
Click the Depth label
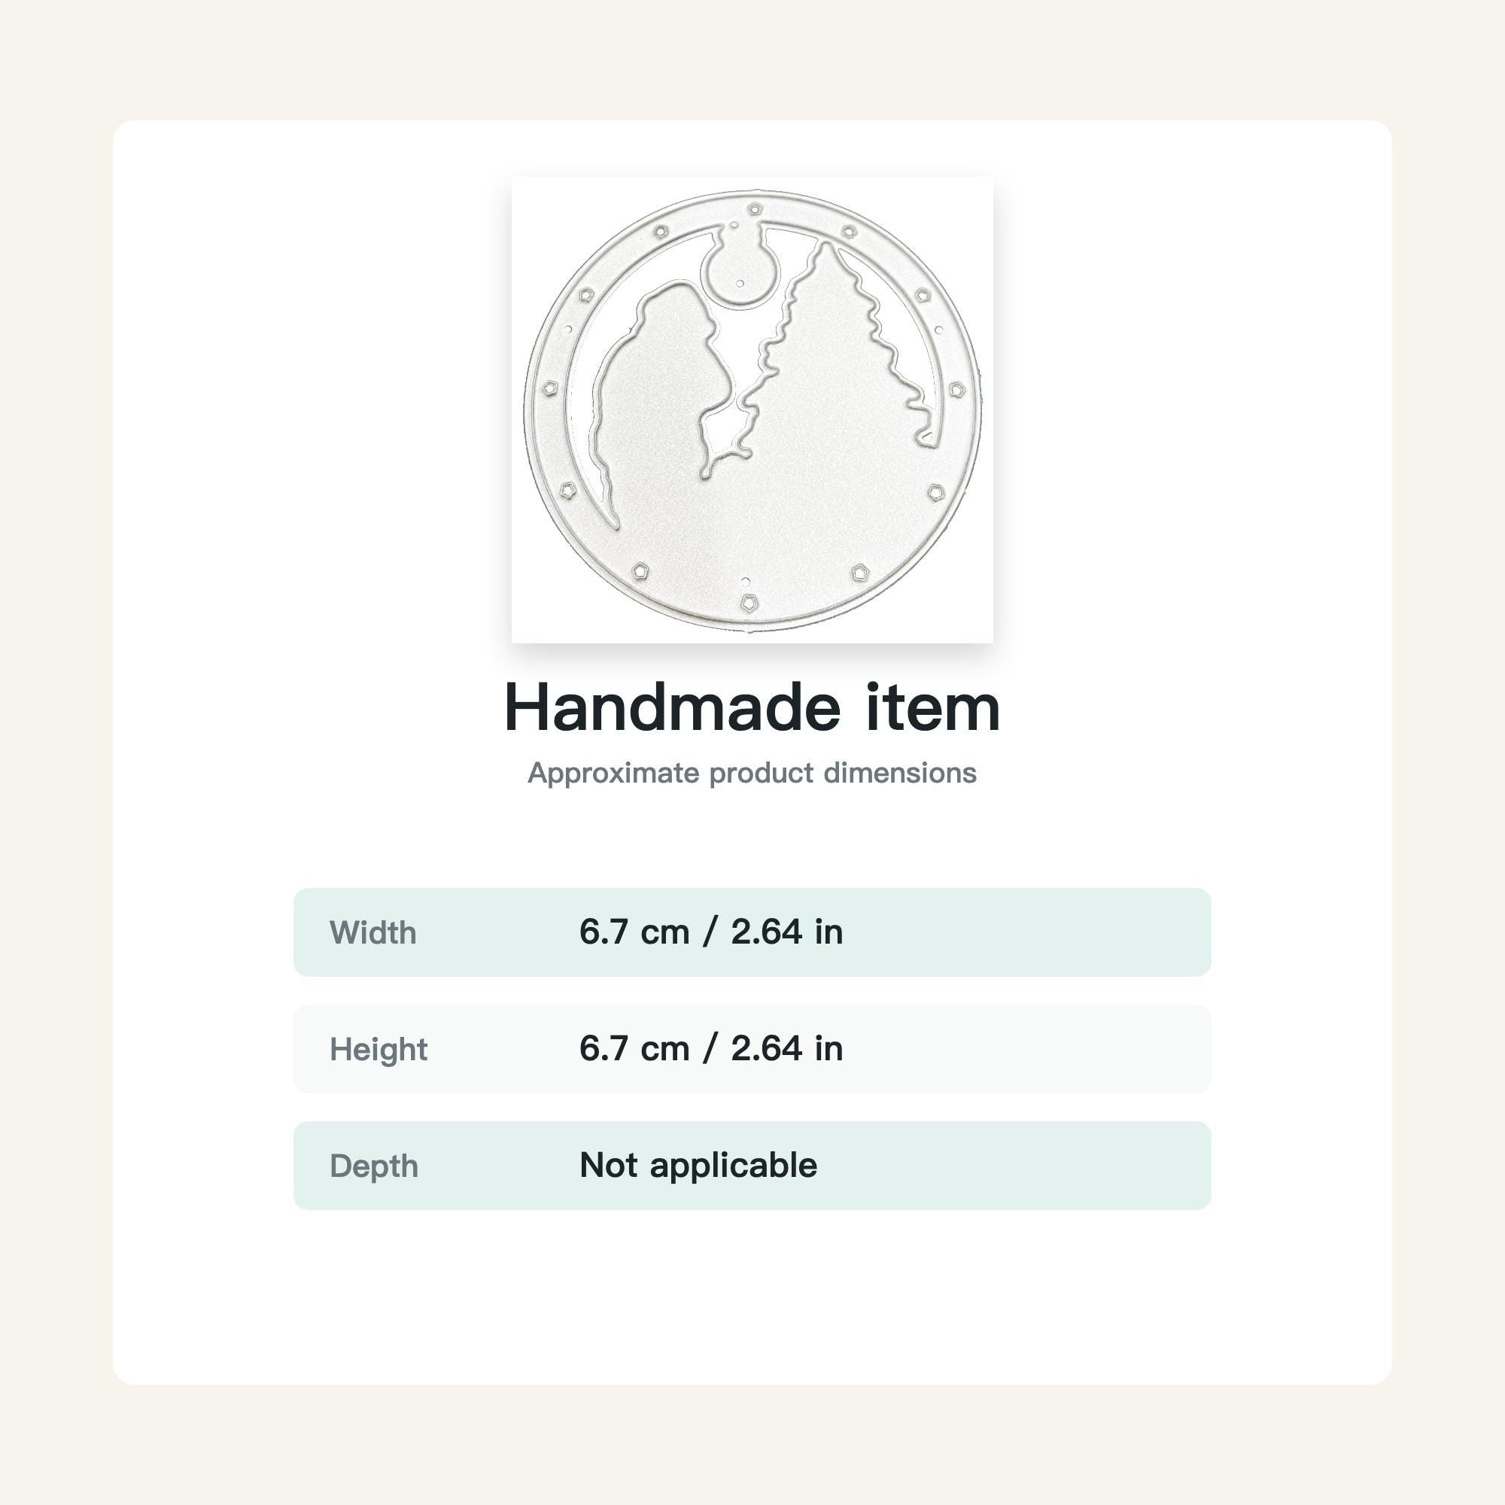click(374, 1166)
